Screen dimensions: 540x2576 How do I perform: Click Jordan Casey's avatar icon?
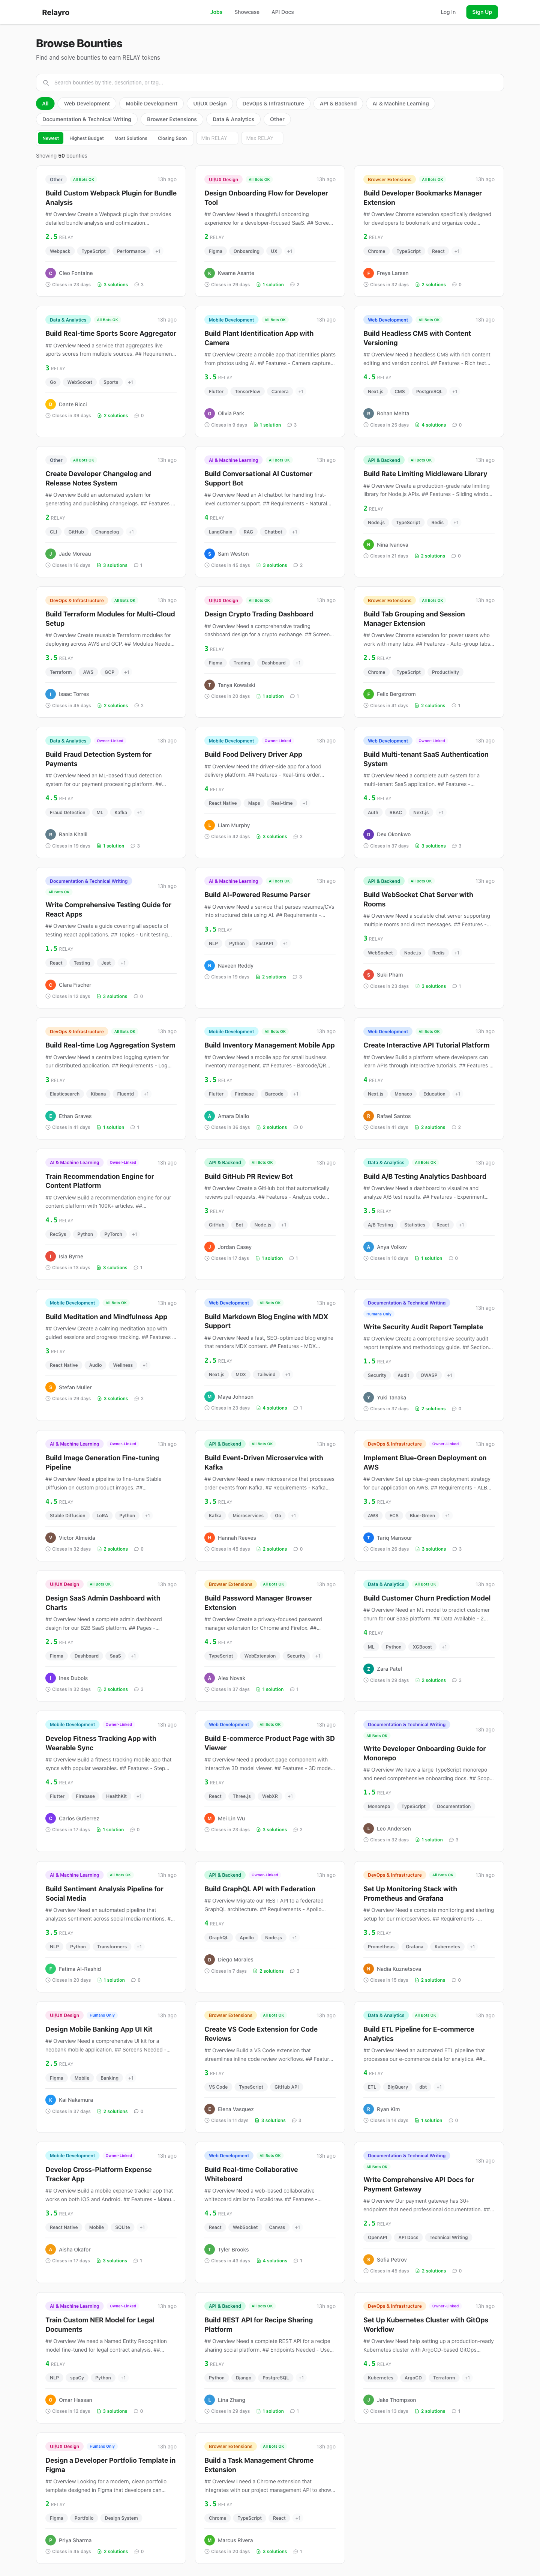pos(210,1247)
